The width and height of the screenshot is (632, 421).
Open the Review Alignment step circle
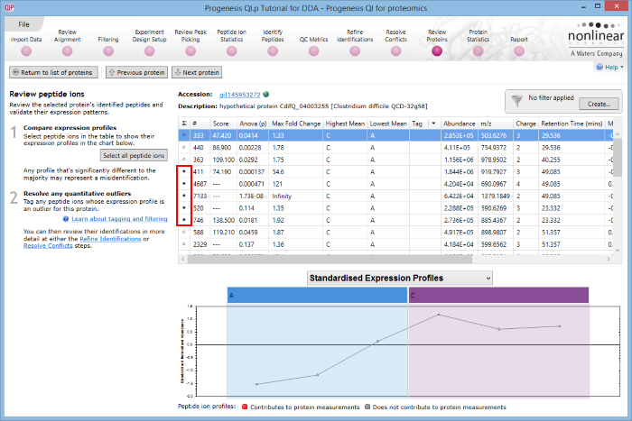[x=68, y=51]
